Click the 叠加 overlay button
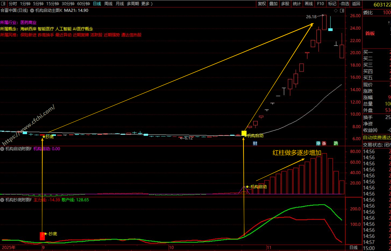 (x=273, y=3)
